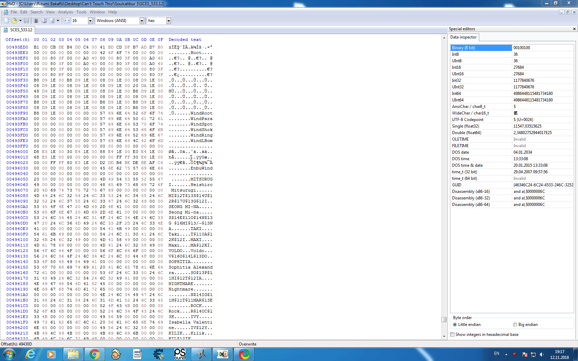Click the Int32 value 1177840676
578x361 pixels.
[x=524, y=80]
